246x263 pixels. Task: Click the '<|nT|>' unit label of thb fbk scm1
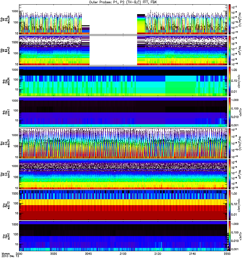coord(241,112)
